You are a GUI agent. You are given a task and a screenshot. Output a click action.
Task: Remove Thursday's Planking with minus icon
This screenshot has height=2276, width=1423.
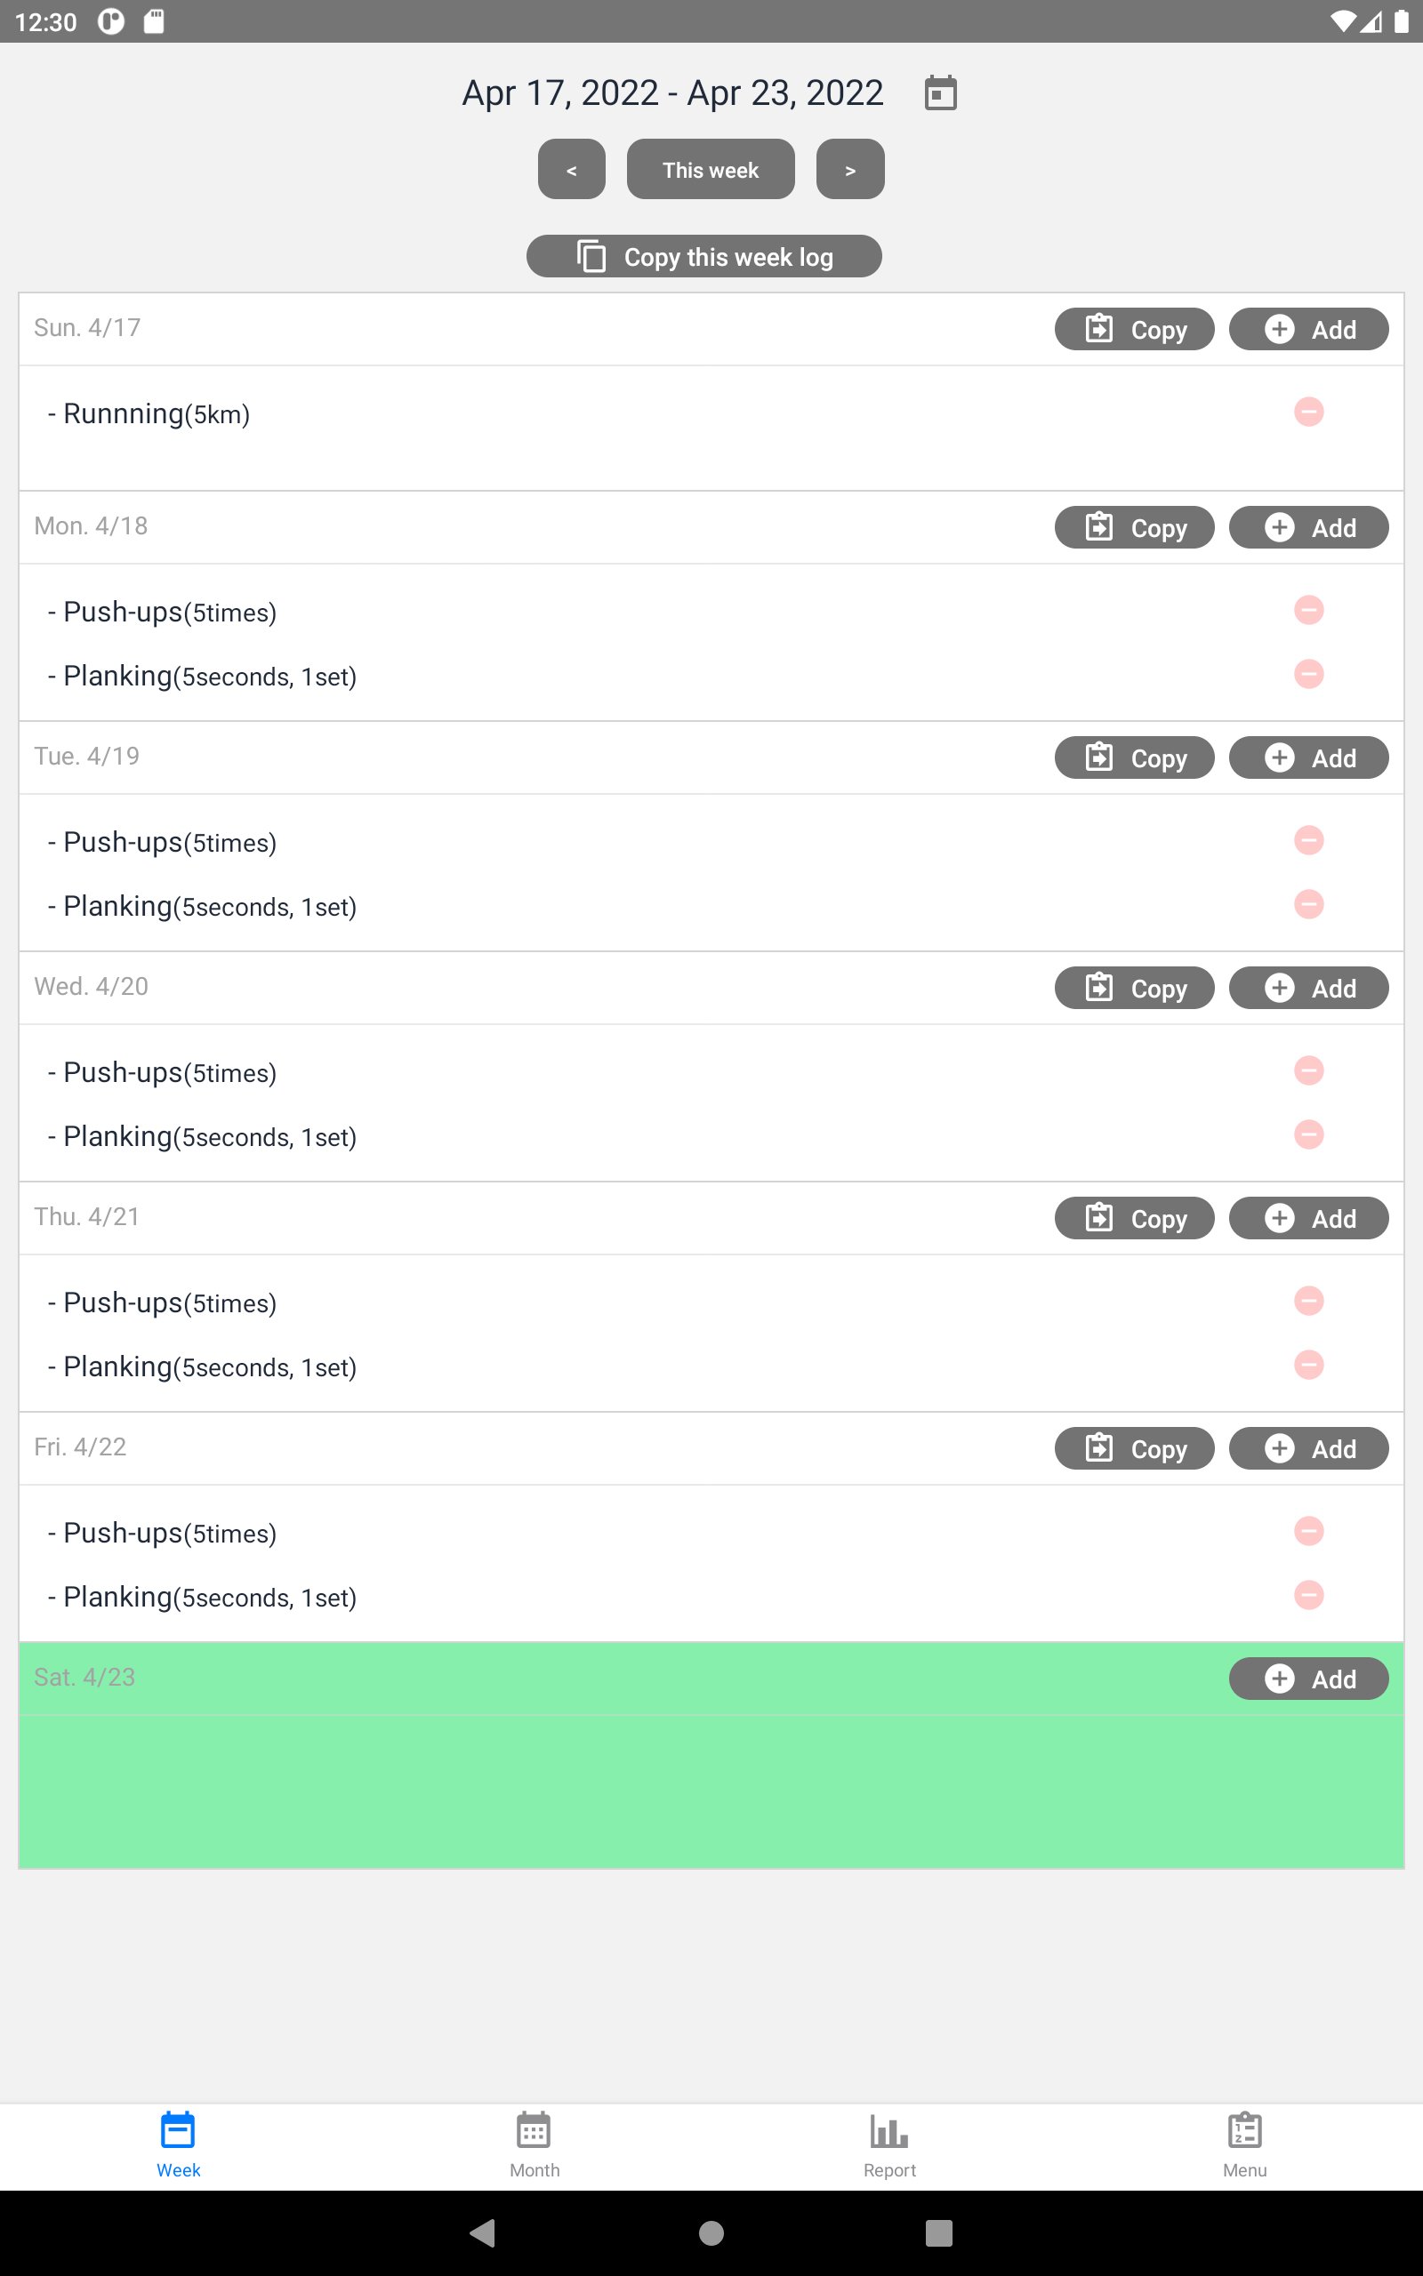1308,1365
